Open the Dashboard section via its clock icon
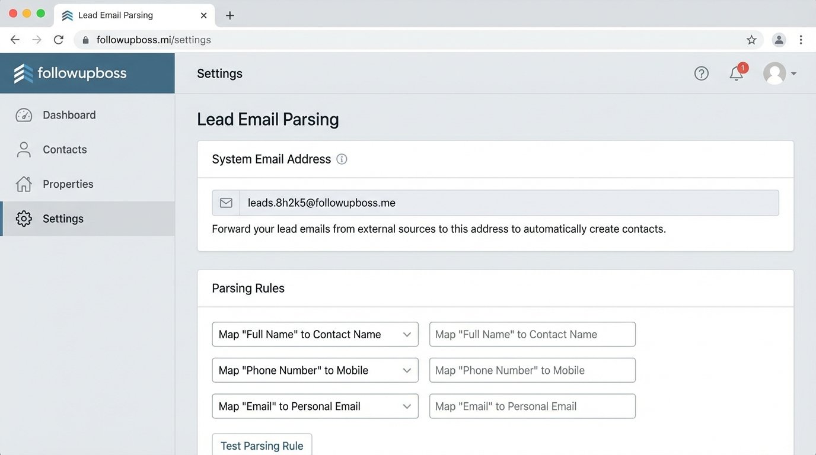The image size is (816, 455). (24, 114)
